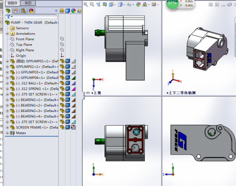Open the DisplayManager panel
The height and width of the screenshot is (186, 236).
click(x=31, y=11)
